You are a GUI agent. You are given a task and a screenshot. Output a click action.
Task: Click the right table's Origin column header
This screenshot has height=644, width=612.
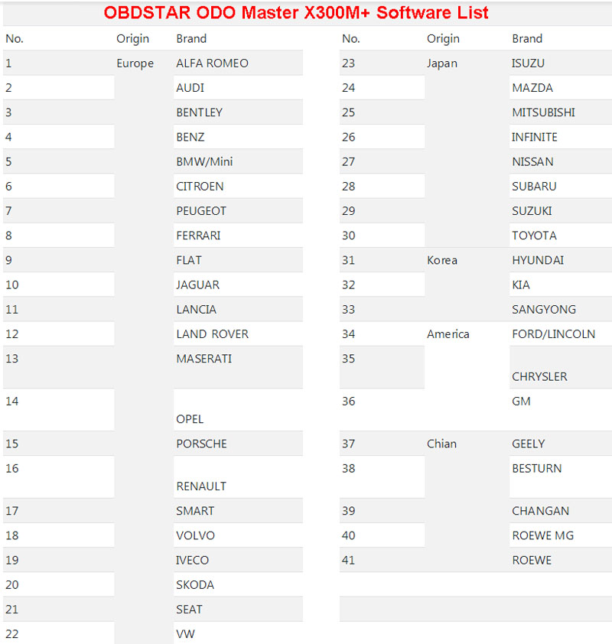tap(443, 38)
